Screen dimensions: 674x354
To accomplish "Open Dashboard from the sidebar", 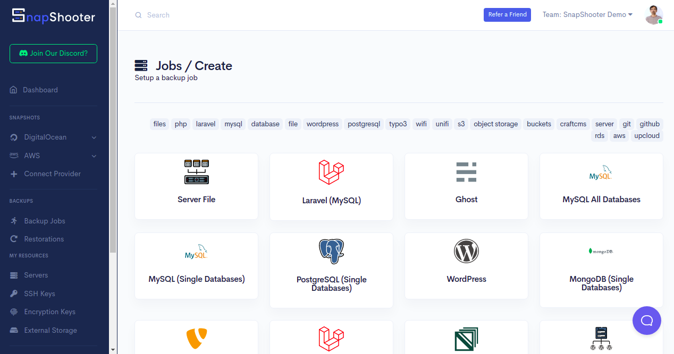I will (x=40, y=90).
